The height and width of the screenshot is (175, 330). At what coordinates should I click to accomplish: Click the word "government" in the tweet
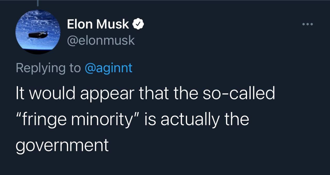coord(62,145)
